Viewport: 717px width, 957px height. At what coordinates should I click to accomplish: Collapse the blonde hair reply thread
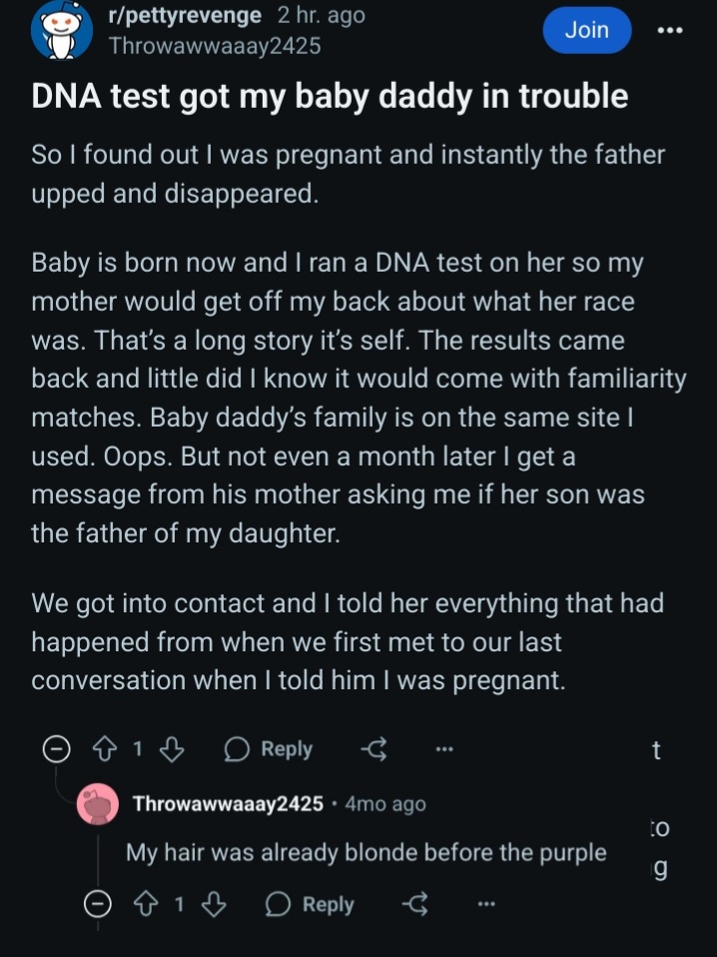(x=98, y=904)
